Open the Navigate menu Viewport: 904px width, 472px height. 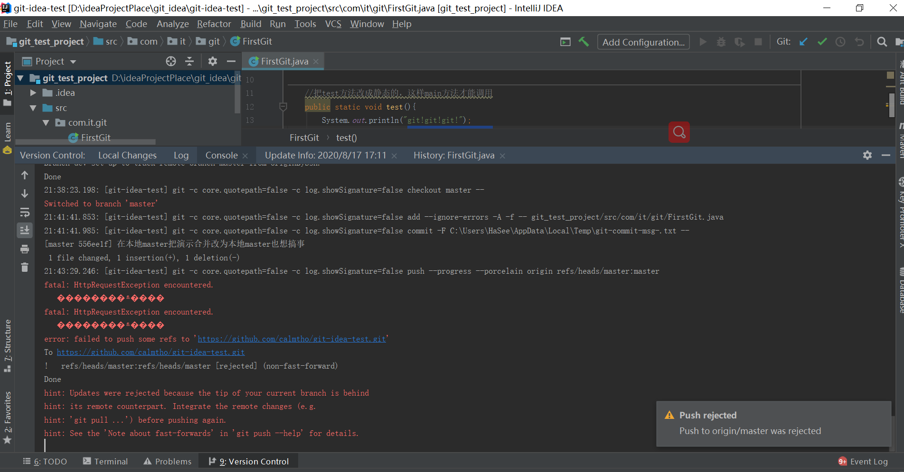click(x=98, y=24)
